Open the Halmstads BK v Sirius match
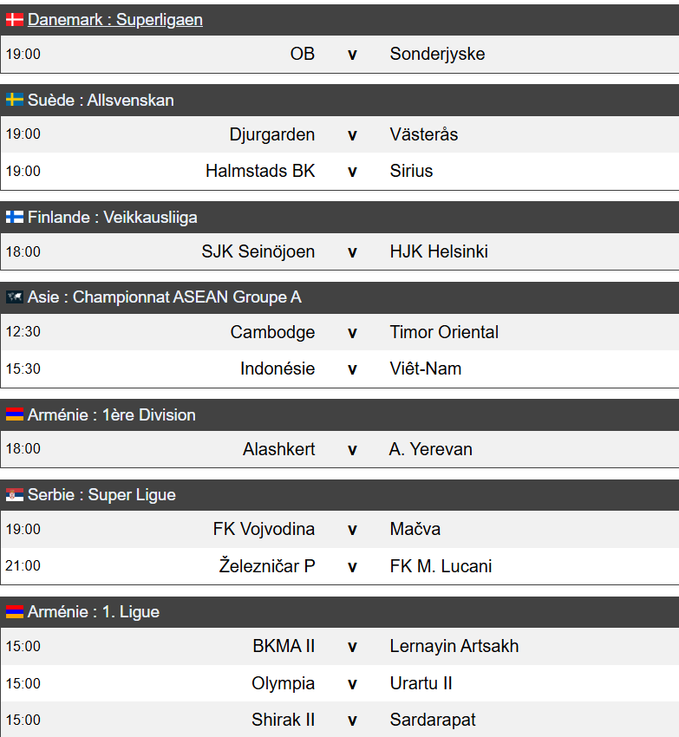 (340, 171)
